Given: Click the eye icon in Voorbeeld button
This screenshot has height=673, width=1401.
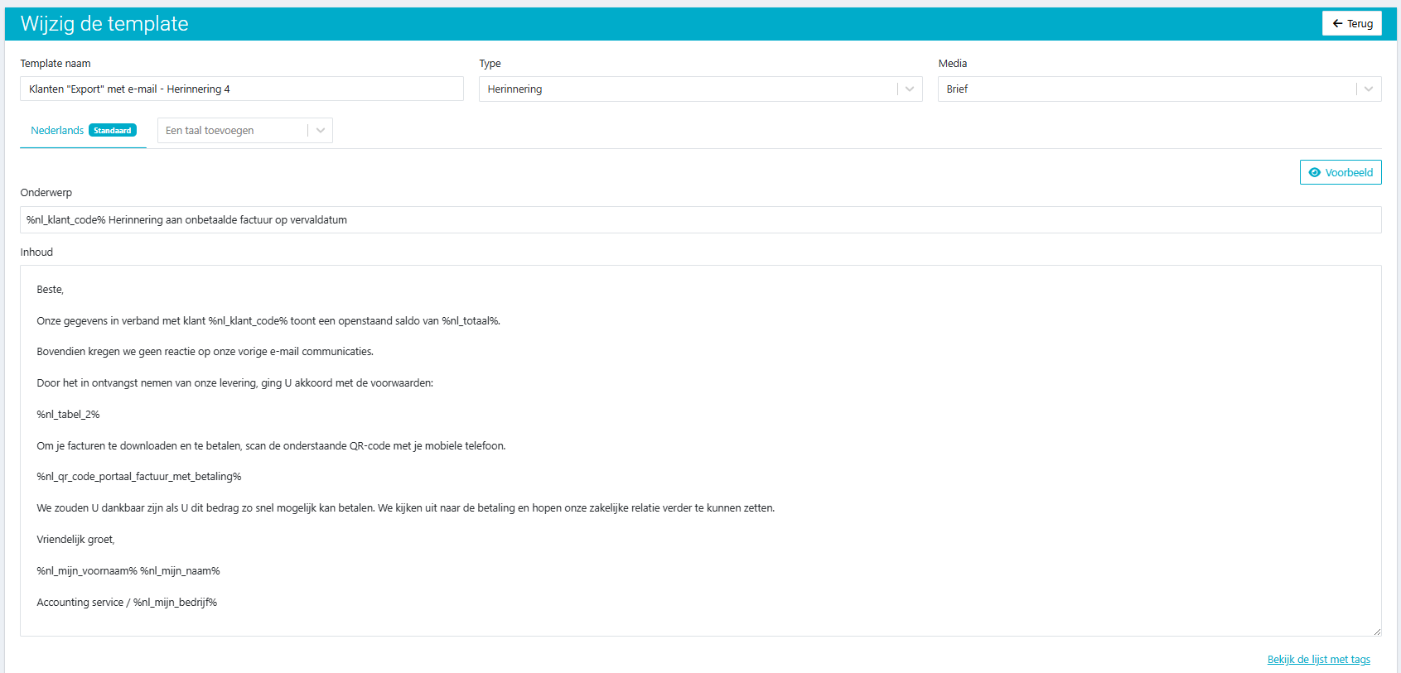Looking at the screenshot, I should pyautogui.click(x=1314, y=172).
